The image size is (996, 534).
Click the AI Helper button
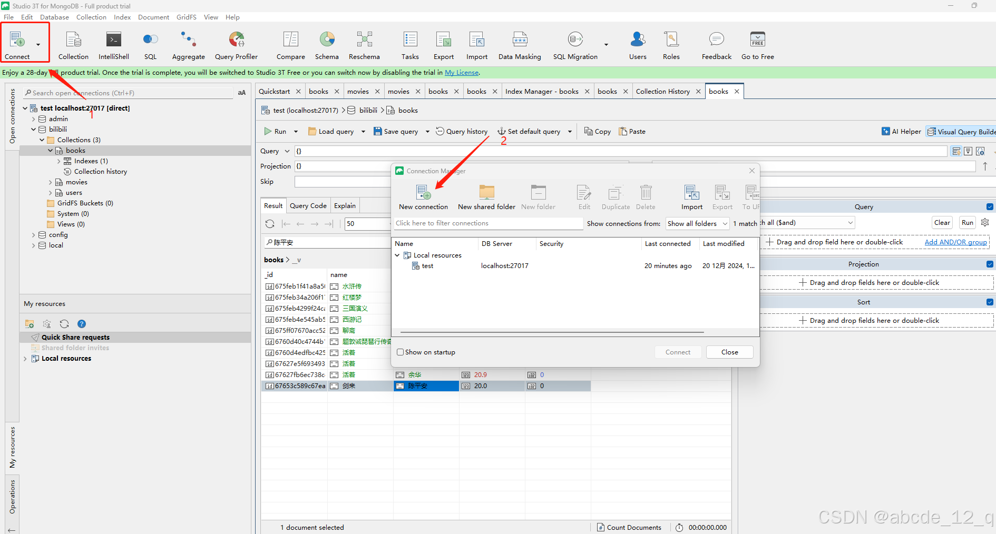tap(901, 132)
